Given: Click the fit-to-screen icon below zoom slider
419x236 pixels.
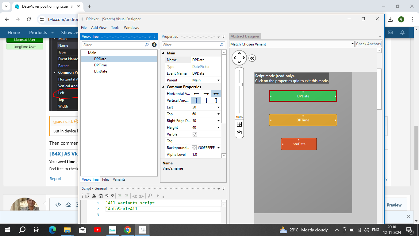Looking at the screenshot, I should (x=239, y=124).
